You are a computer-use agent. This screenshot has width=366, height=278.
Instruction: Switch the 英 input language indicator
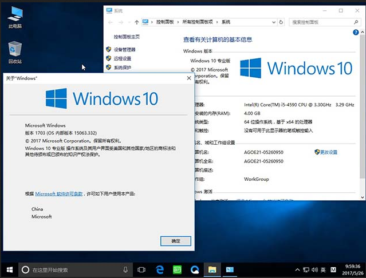(323, 270)
